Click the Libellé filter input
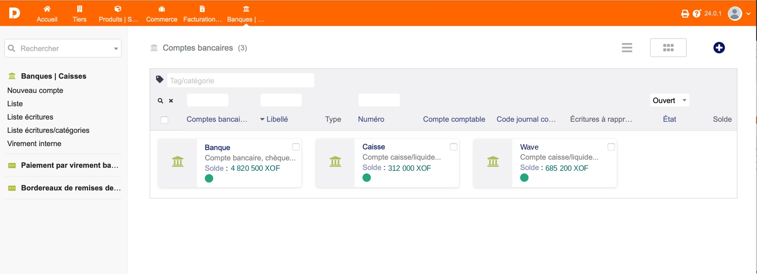This screenshot has width=757, height=274. 281,100
